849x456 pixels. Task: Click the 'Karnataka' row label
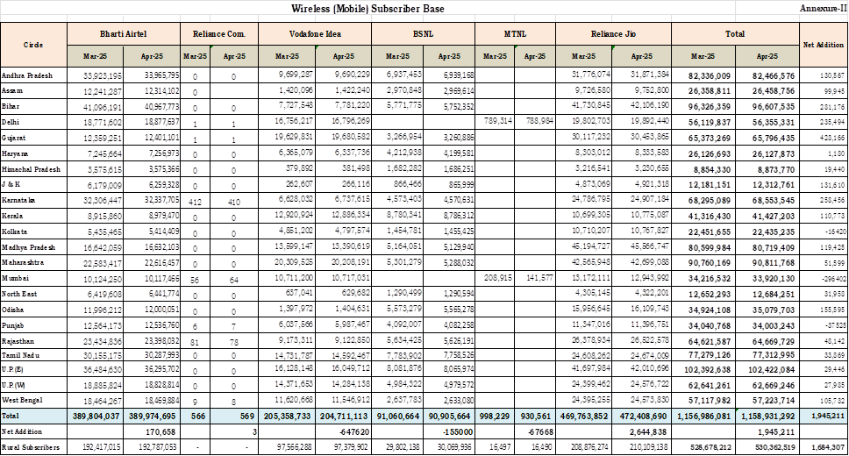(x=18, y=201)
